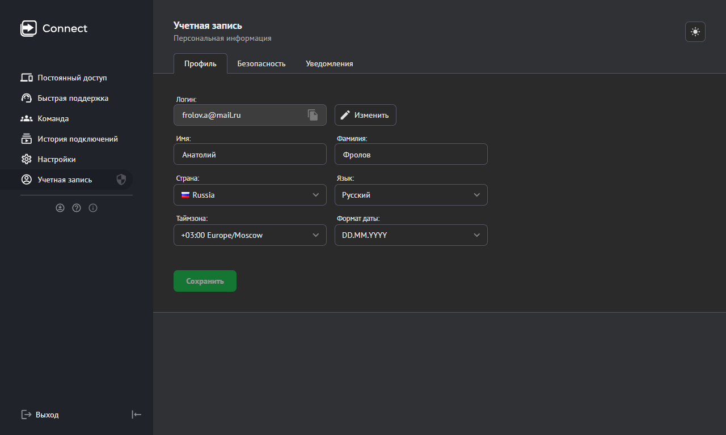Open Постоянный доступ in the sidebar

72,78
